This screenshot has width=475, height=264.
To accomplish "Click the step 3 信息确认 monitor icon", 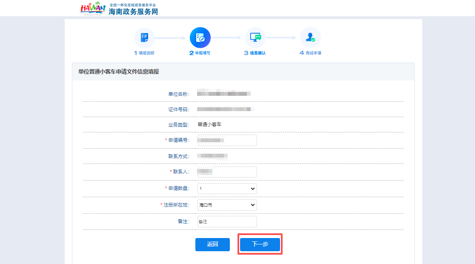I will [255, 37].
